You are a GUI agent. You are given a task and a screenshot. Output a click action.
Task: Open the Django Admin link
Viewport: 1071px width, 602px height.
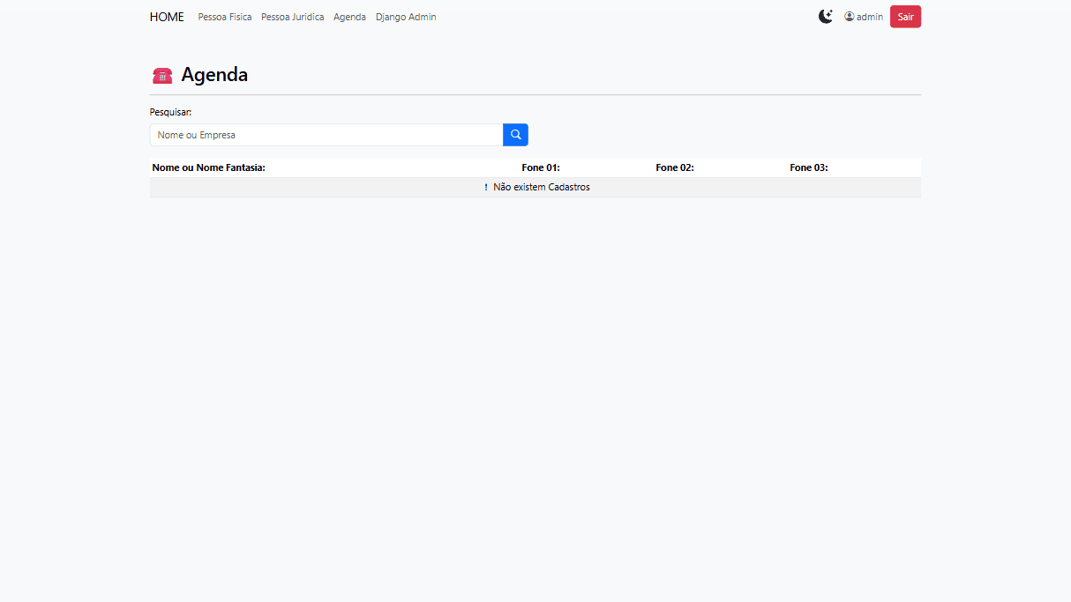[x=406, y=17]
